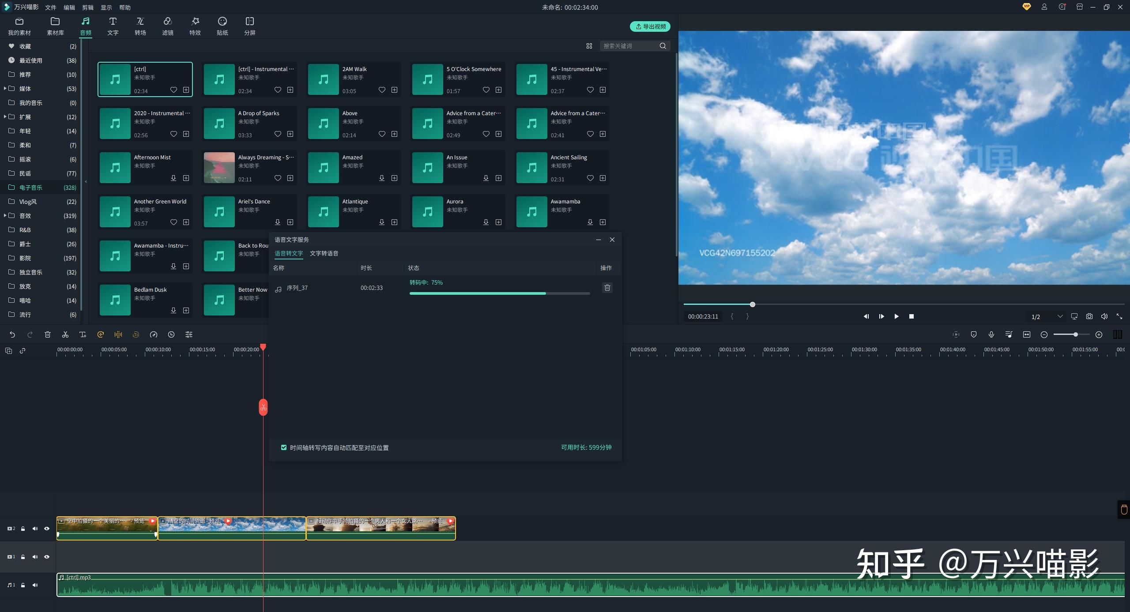
Task: Click the preview volume speaker icon
Action: coord(1104,316)
